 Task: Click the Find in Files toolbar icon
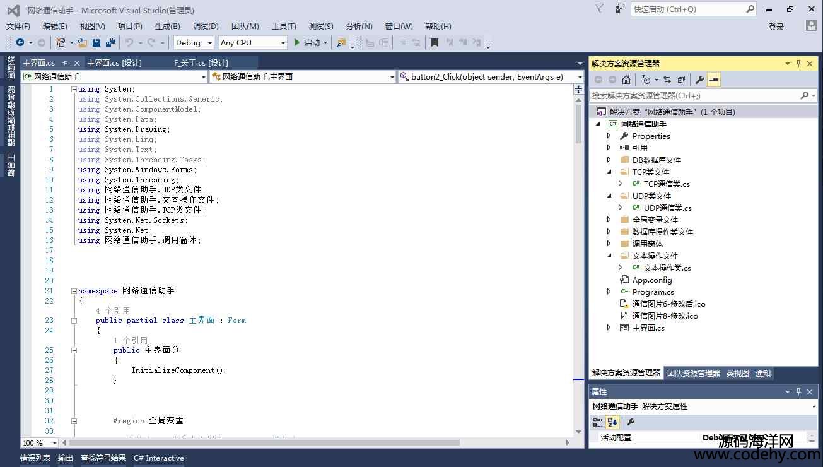click(x=341, y=43)
